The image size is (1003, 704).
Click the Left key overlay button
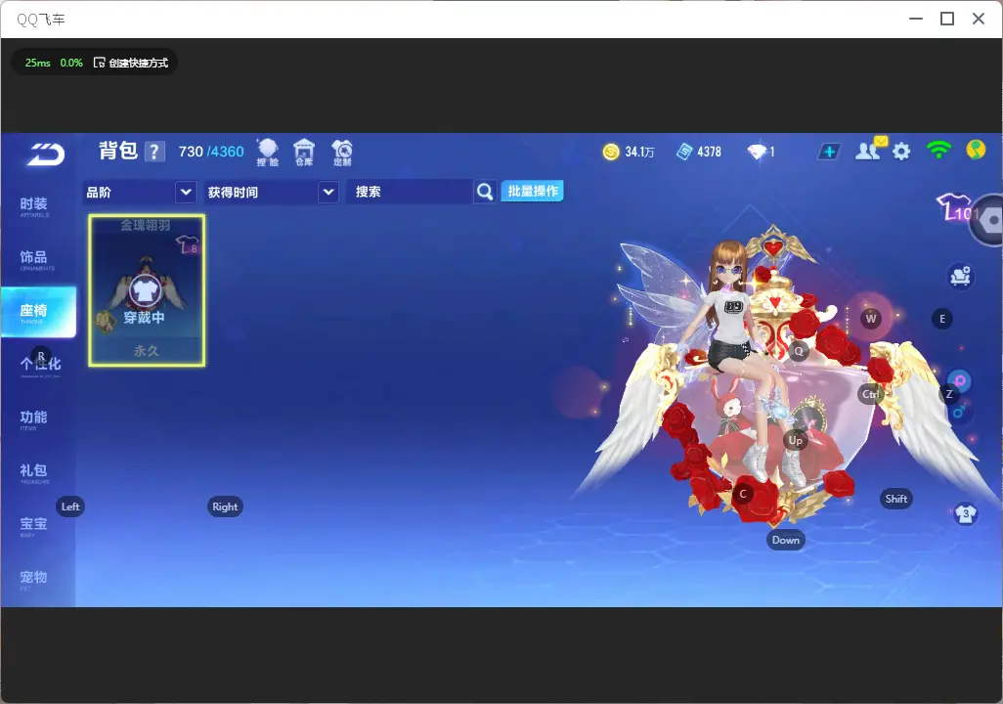(x=70, y=506)
